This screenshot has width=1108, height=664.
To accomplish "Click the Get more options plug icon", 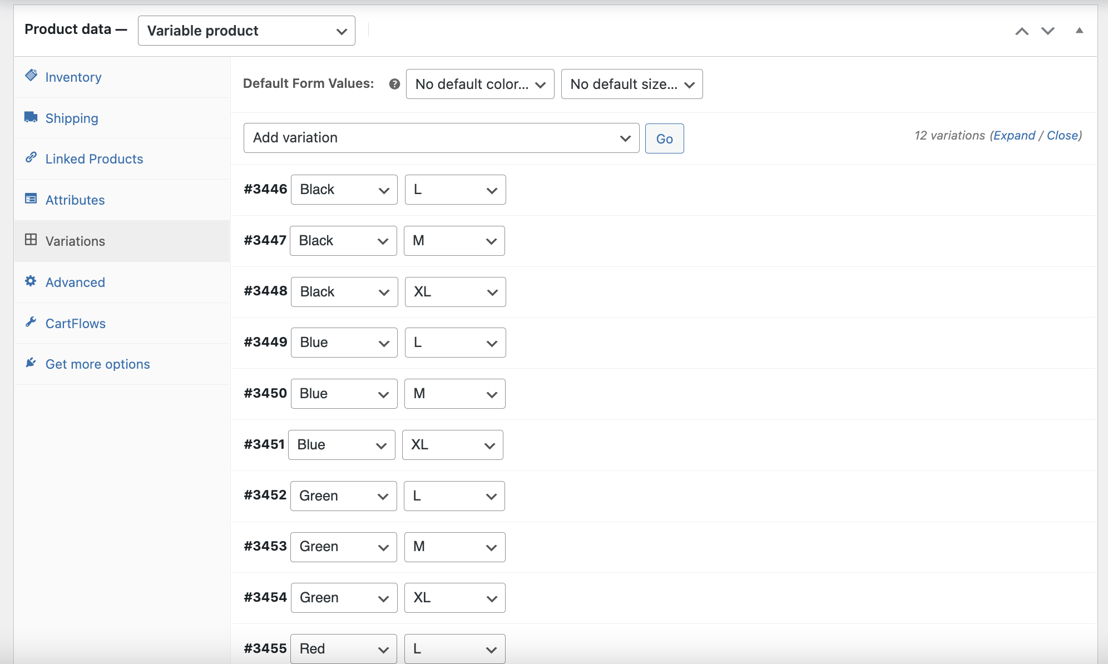I will click(x=31, y=363).
